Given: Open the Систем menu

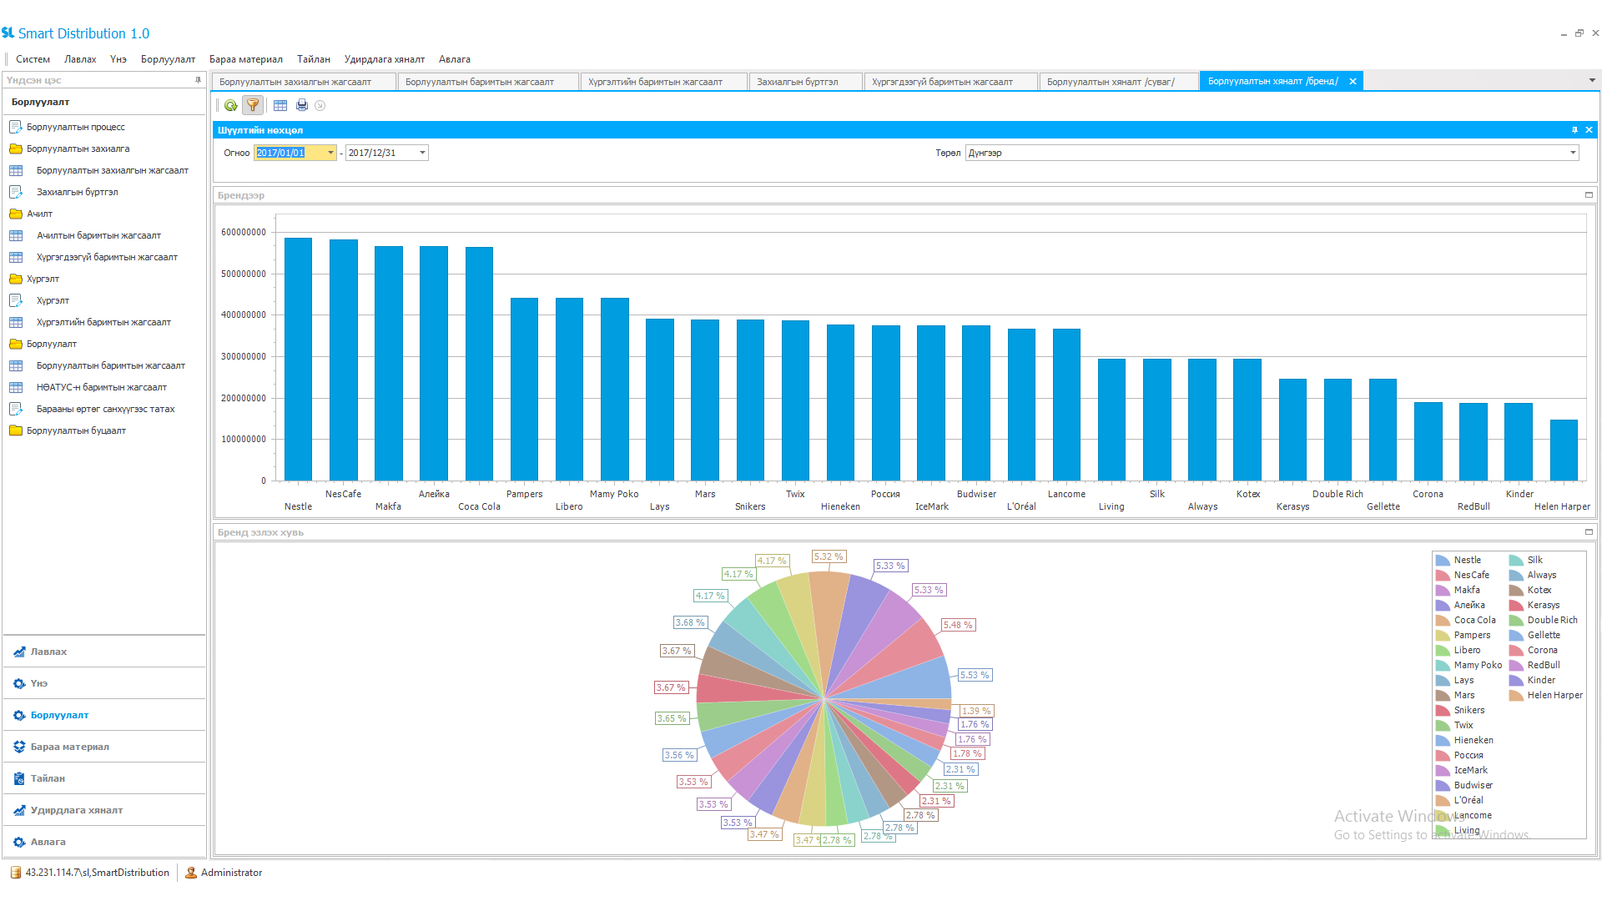Looking at the screenshot, I should pos(33,59).
